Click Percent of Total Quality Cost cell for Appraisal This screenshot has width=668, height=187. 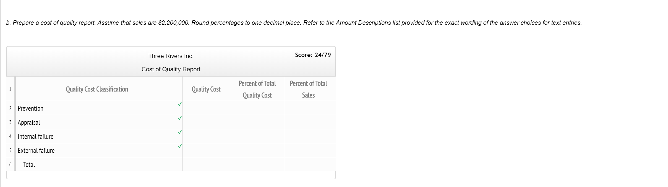[x=259, y=122]
